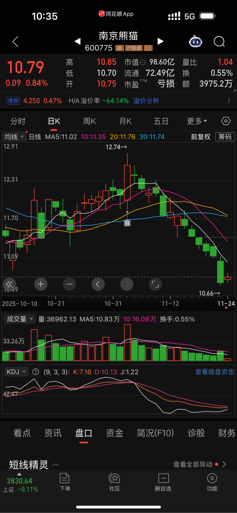This screenshot has height=513, width=237.
Task: Tap the 11-24 date marker on axis
Action: [x=226, y=303]
